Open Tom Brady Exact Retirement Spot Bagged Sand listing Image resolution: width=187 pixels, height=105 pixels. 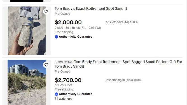(118, 64)
